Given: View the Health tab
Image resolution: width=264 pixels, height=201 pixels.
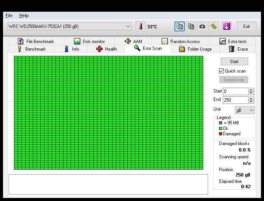Looking at the screenshot, I should click(106, 49).
